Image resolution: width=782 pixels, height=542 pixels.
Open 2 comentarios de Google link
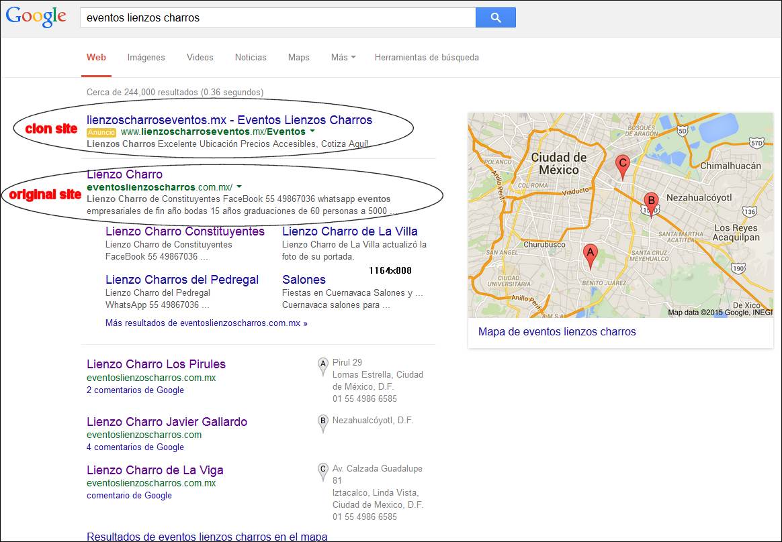pyautogui.click(x=135, y=390)
